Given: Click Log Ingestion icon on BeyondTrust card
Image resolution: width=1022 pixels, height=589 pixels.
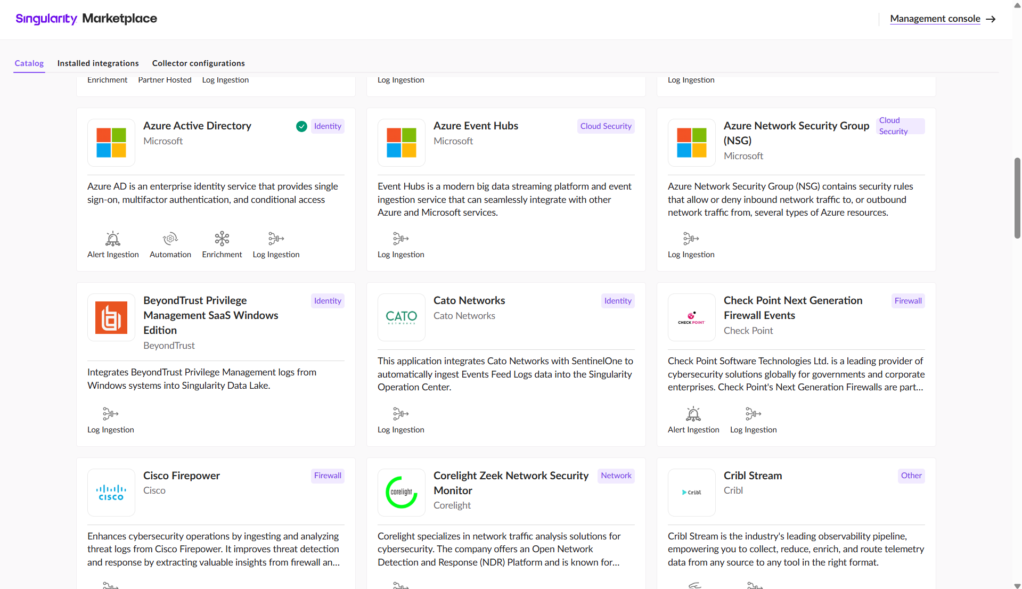Looking at the screenshot, I should [110, 413].
